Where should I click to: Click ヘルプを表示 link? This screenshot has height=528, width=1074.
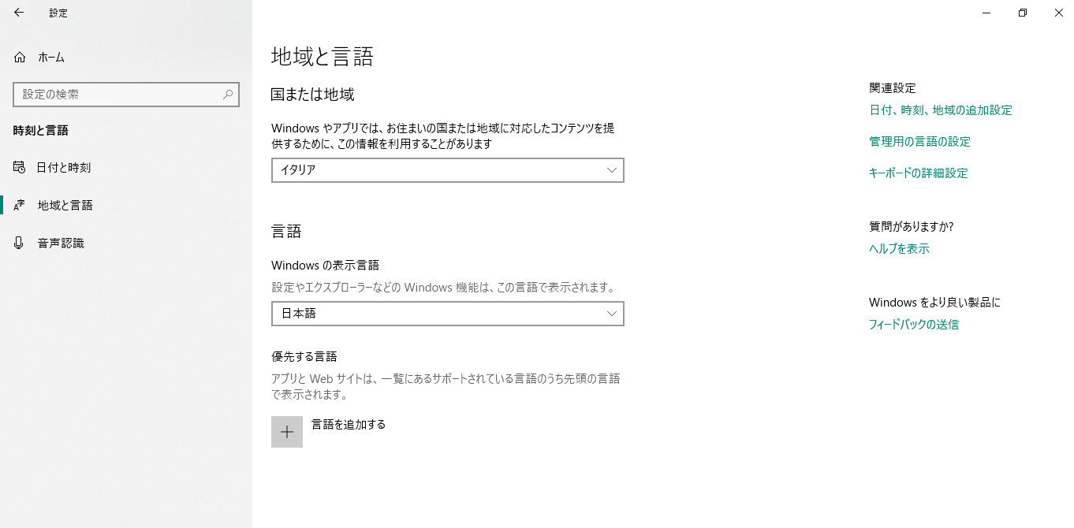coord(899,248)
